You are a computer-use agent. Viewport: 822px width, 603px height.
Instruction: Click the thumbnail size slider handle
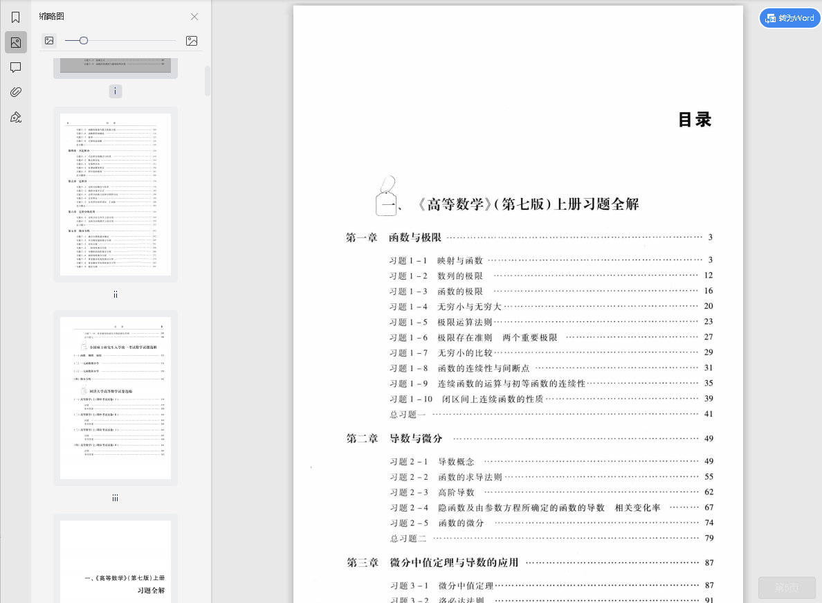[83, 40]
